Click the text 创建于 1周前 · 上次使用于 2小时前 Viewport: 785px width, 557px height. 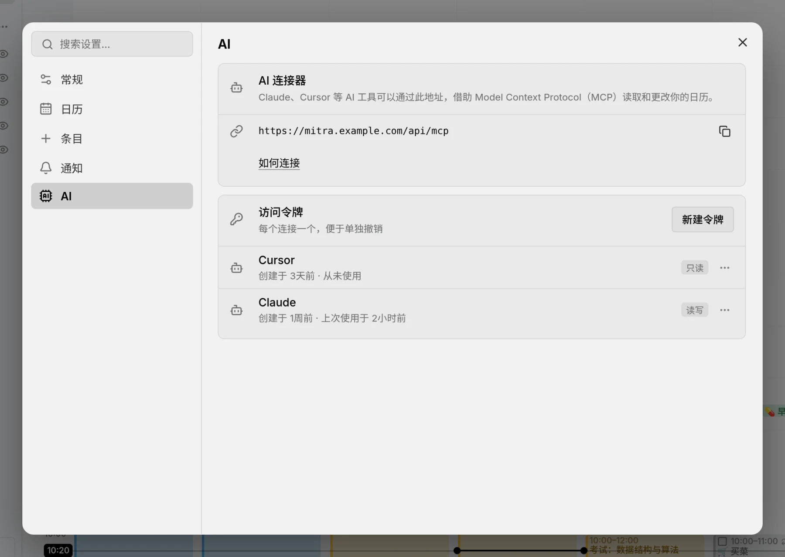tap(332, 318)
